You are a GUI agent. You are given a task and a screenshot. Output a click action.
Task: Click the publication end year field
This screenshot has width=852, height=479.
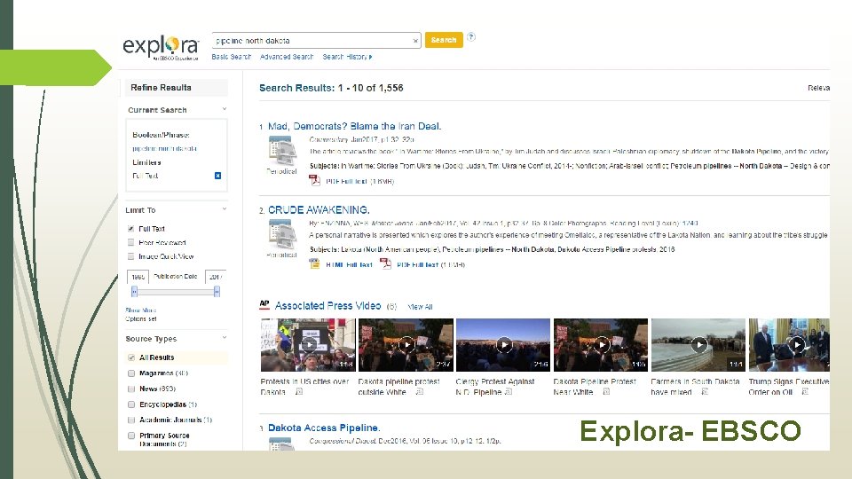(x=215, y=277)
